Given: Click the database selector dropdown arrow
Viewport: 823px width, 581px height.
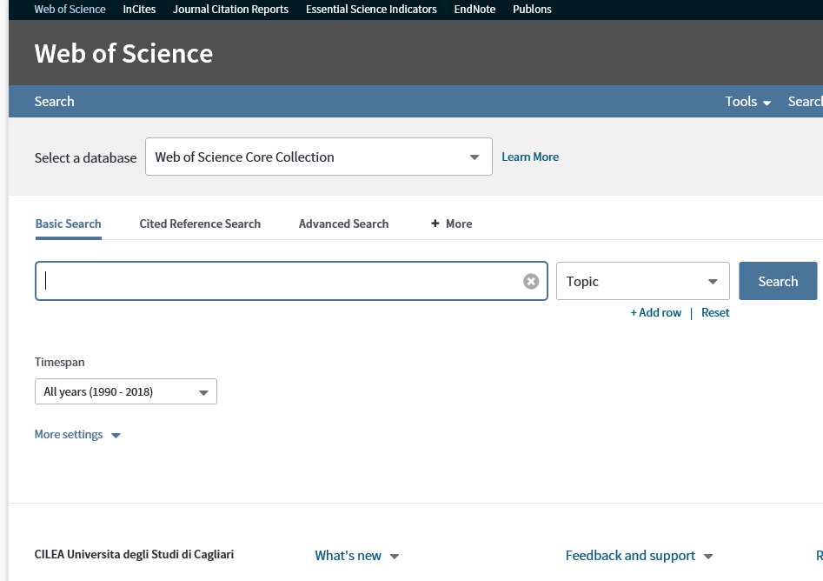Looking at the screenshot, I should click(474, 157).
